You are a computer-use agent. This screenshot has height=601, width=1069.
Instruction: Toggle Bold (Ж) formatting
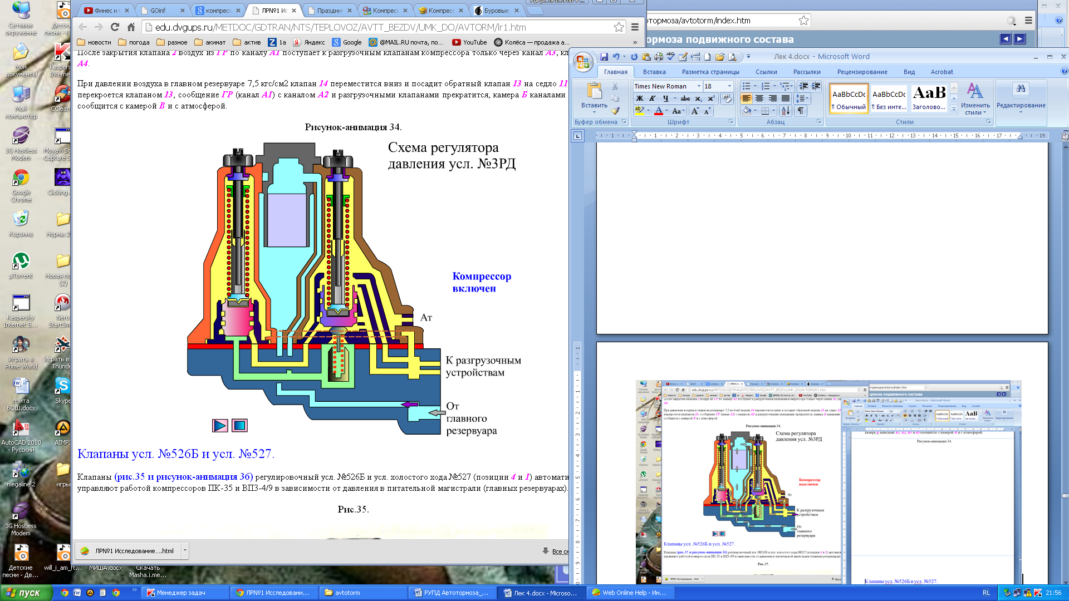(639, 98)
